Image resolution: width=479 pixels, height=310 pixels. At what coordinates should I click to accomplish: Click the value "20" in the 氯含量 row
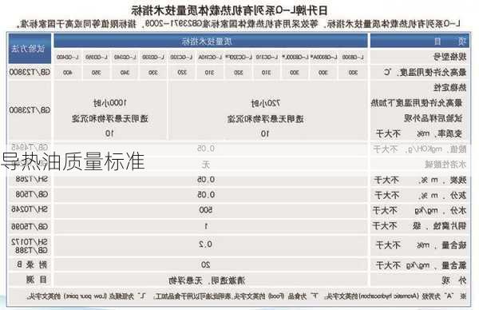pyautogui.click(x=205, y=265)
